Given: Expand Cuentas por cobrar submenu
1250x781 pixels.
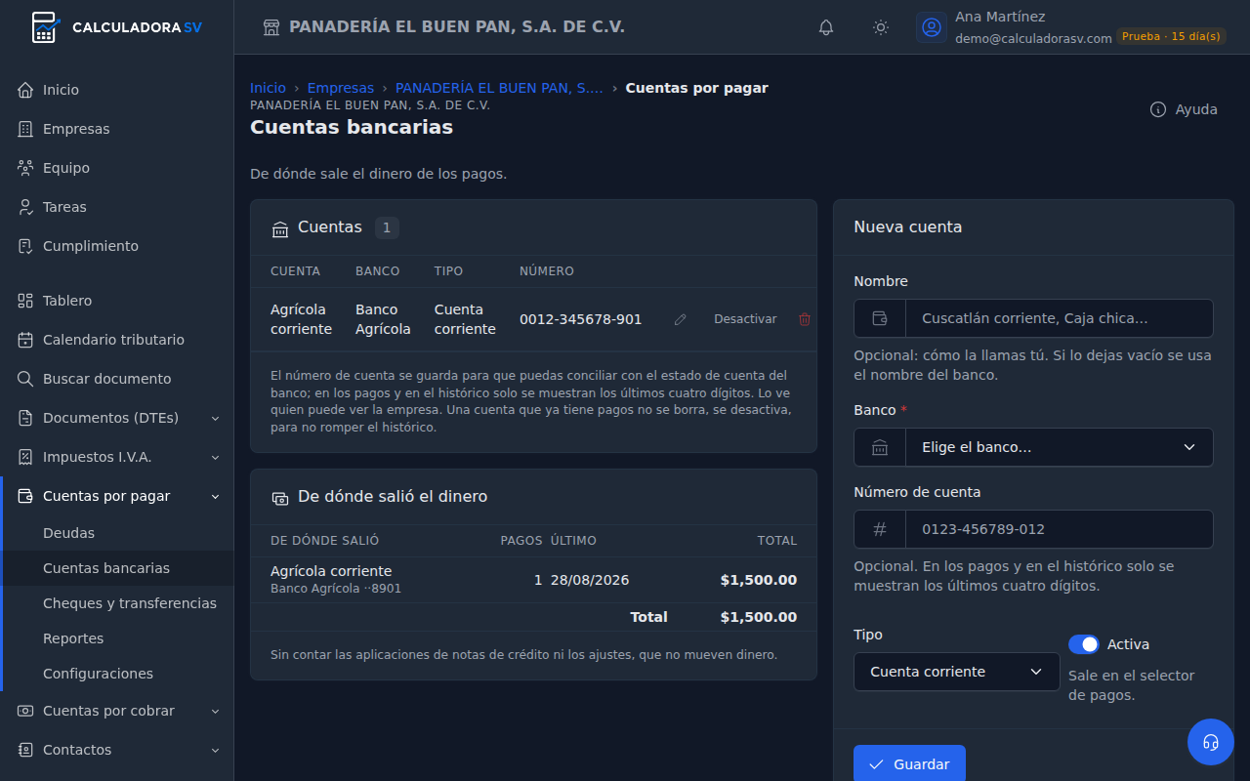Looking at the screenshot, I should pyautogui.click(x=117, y=711).
